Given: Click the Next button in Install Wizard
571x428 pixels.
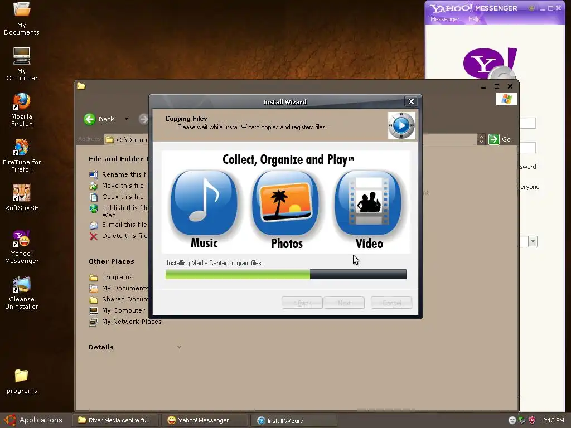Looking at the screenshot, I should click(x=344, y=303).
